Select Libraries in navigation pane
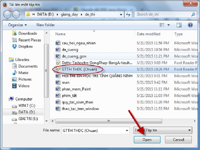The width and height of the screenshot is (200, 150). pyautogui.click(x=19, y=60)
